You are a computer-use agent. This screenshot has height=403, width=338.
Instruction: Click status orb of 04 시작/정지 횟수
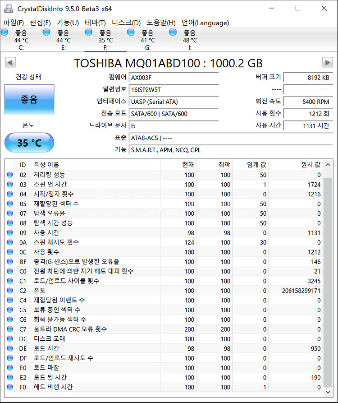click(10, 194)
